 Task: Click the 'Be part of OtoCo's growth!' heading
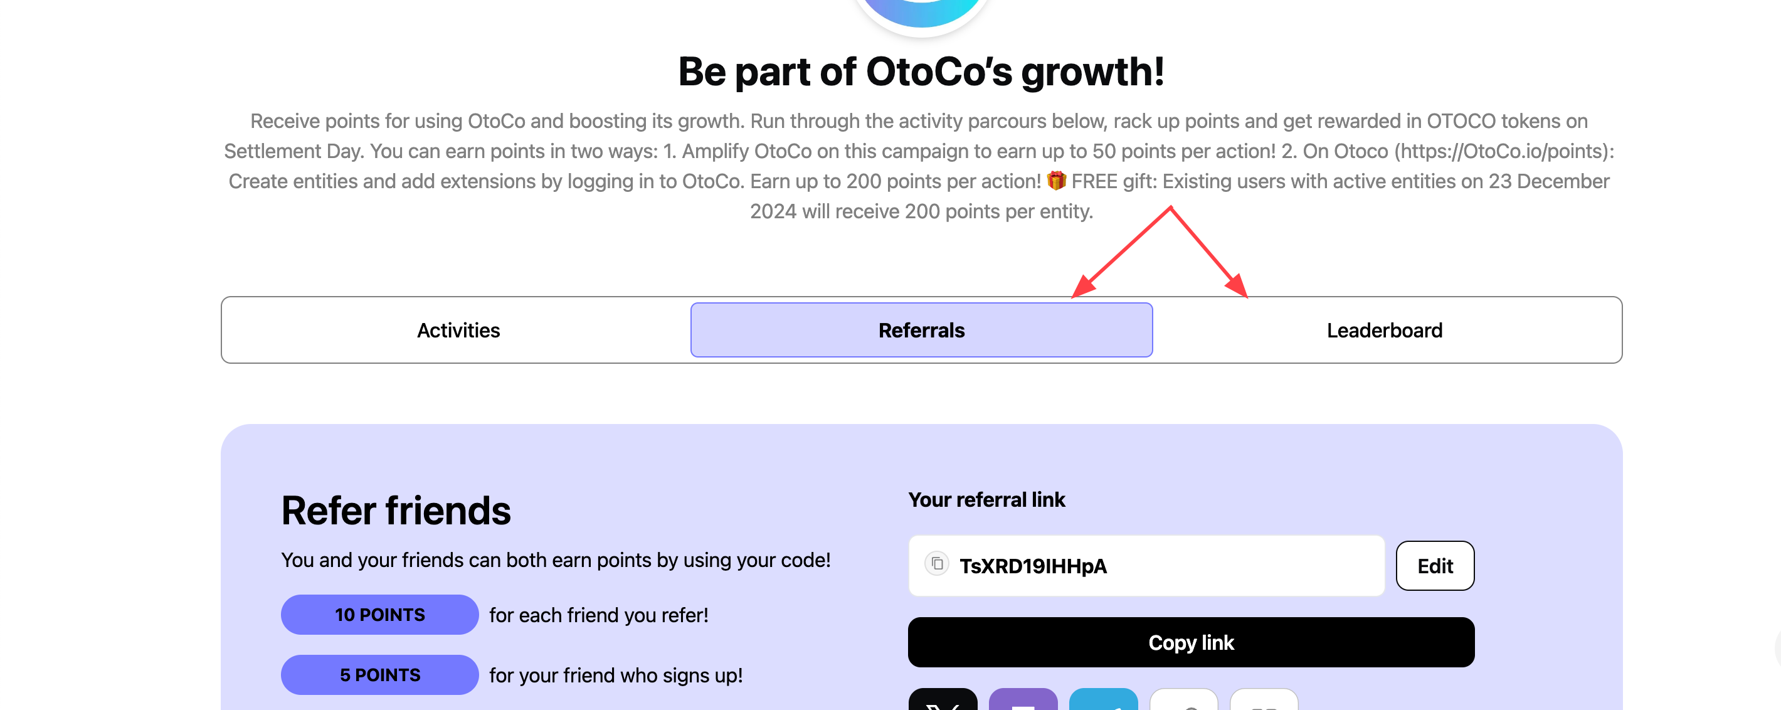(921, 72)
